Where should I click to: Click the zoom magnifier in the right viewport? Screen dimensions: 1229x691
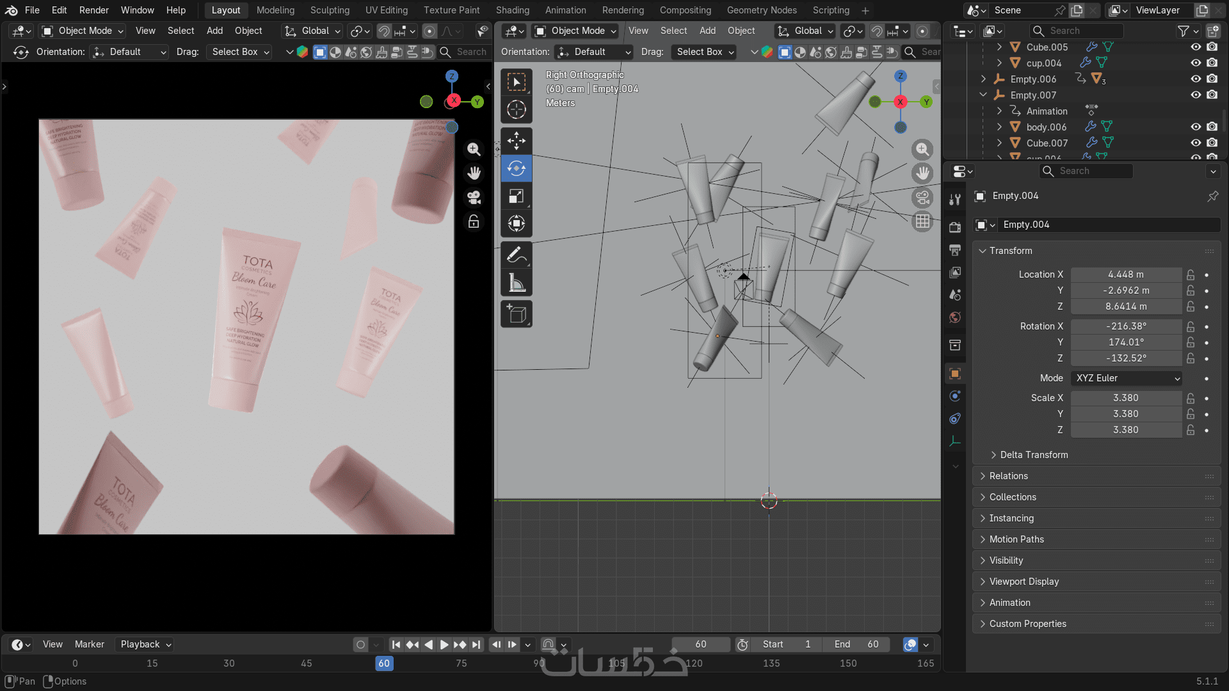(x=922, y=150)
